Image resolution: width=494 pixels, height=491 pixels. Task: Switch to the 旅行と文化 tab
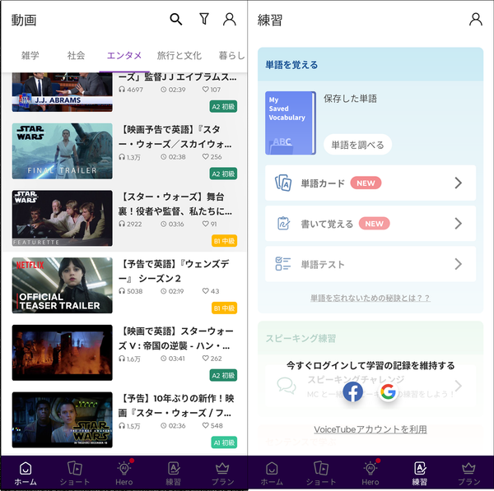179,55
